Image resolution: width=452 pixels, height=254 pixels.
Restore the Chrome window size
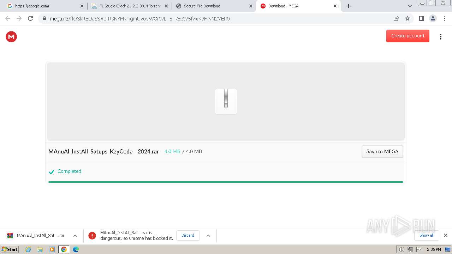431,3
